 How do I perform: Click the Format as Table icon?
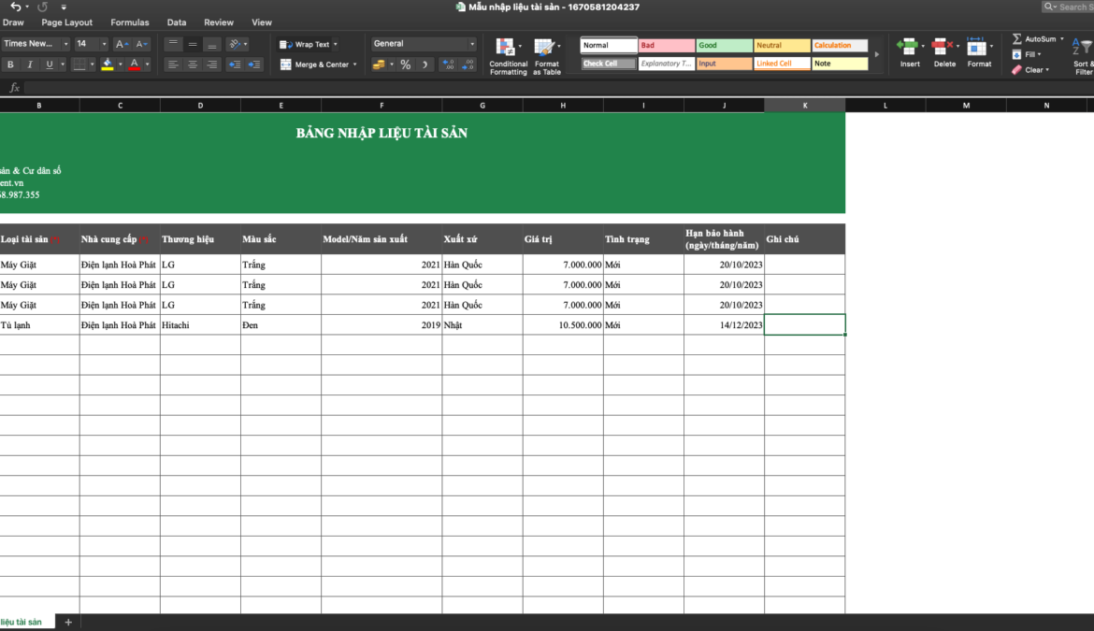tap(545, 48)
